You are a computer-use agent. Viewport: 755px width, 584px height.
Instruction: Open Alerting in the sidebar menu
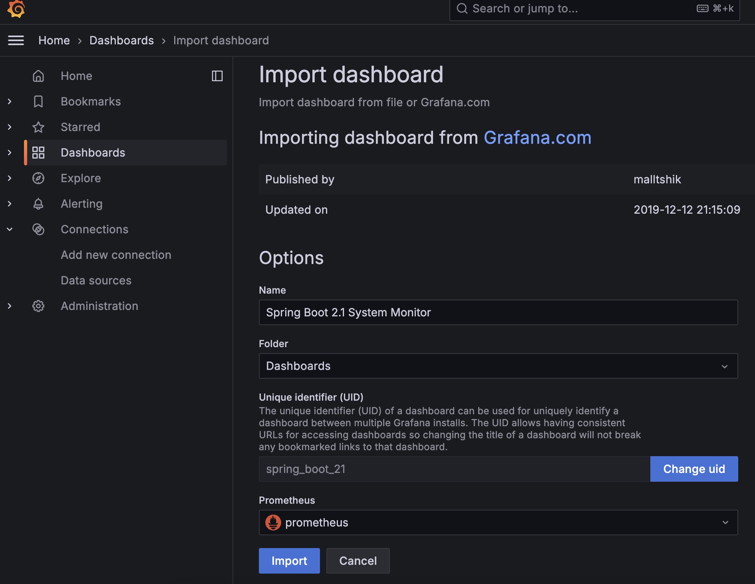81,204
